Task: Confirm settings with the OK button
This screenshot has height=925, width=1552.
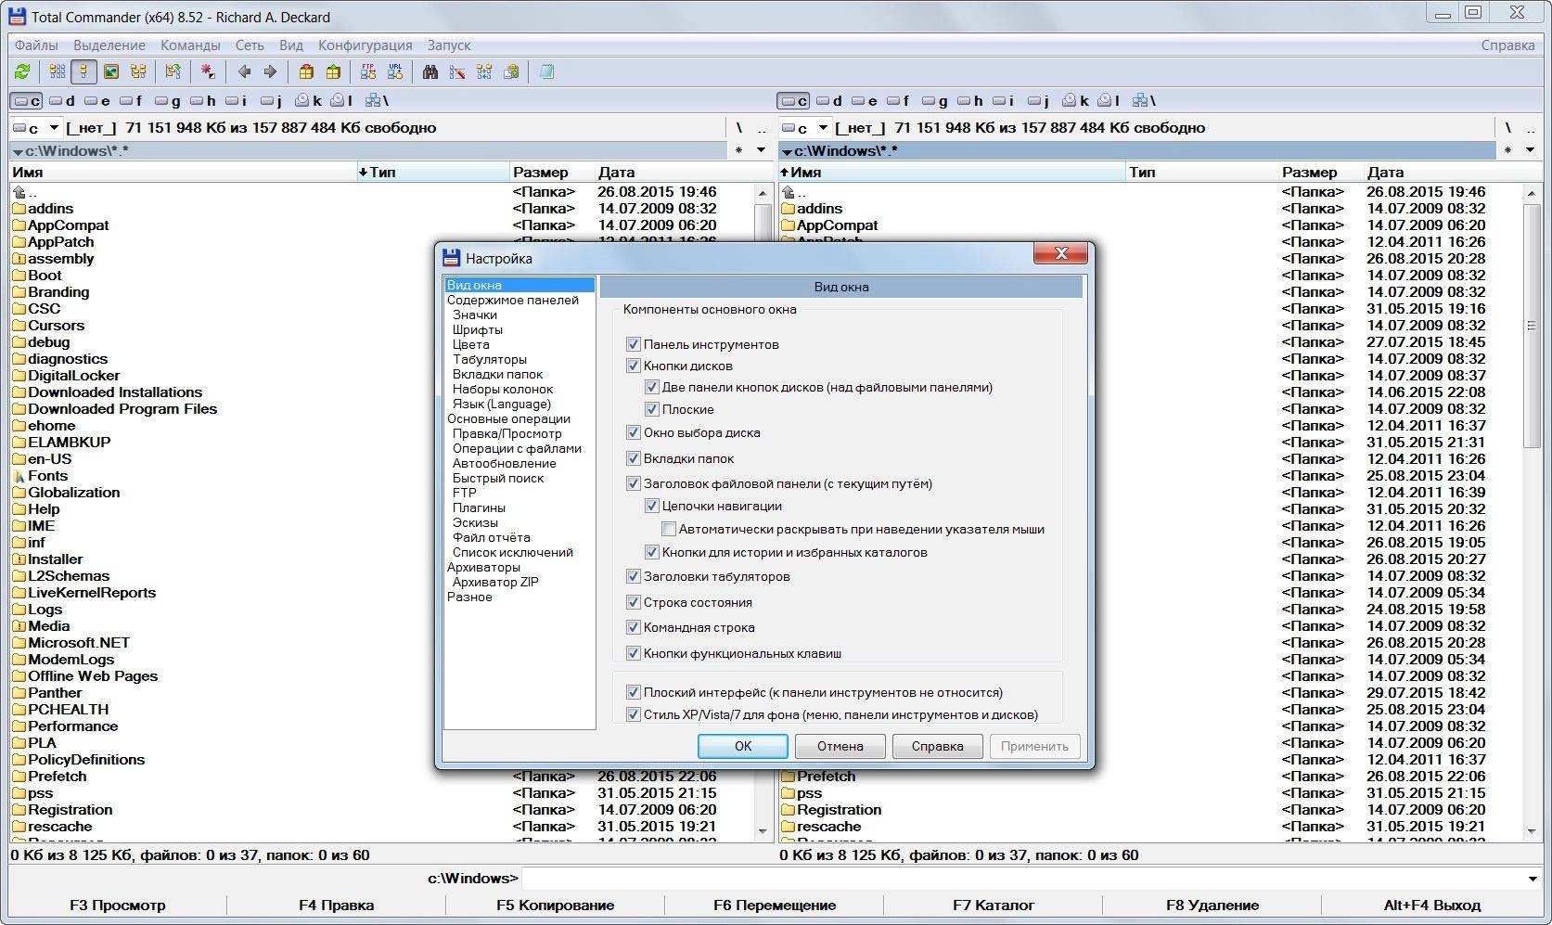Action: [x=743, y=746]
